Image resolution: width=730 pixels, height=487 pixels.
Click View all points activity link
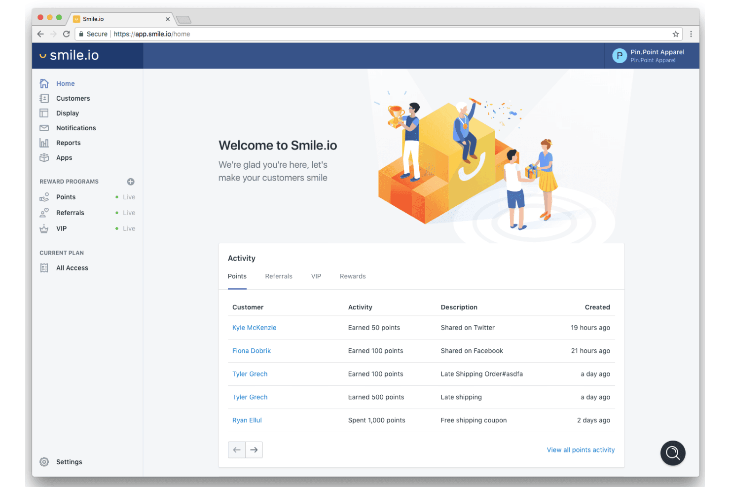[581, 450]
